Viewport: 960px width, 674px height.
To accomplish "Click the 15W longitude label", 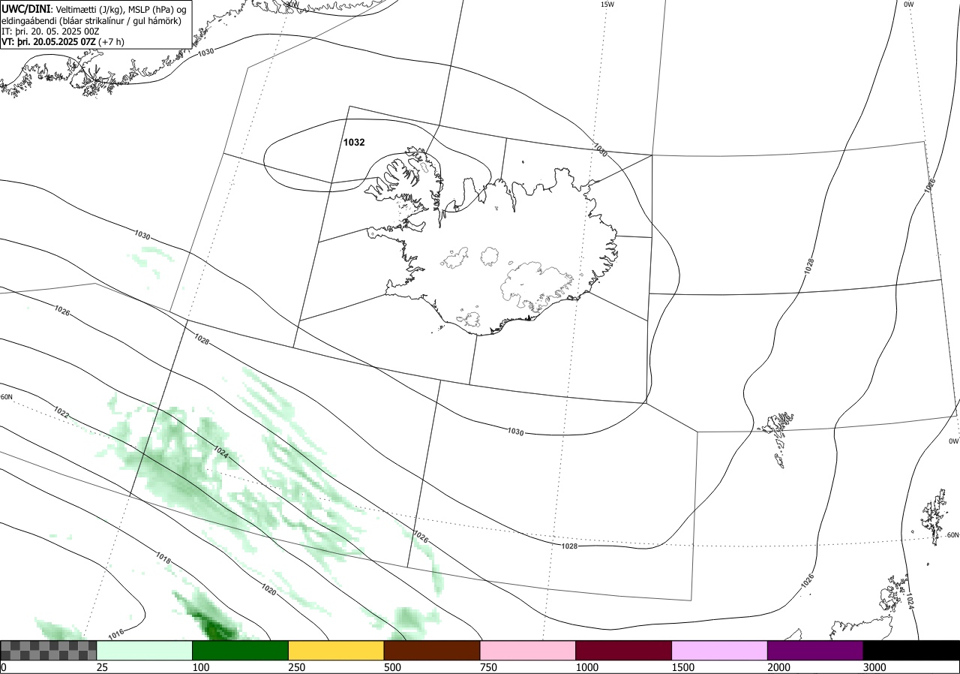I will [x=607, y=5].
